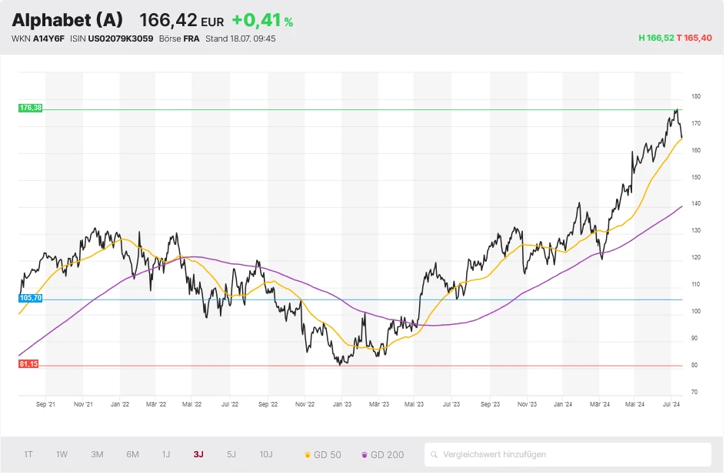Screen dimensions: 726x475
Task: Click the ISIN US02079K3059 code
Action: [111, 38]
